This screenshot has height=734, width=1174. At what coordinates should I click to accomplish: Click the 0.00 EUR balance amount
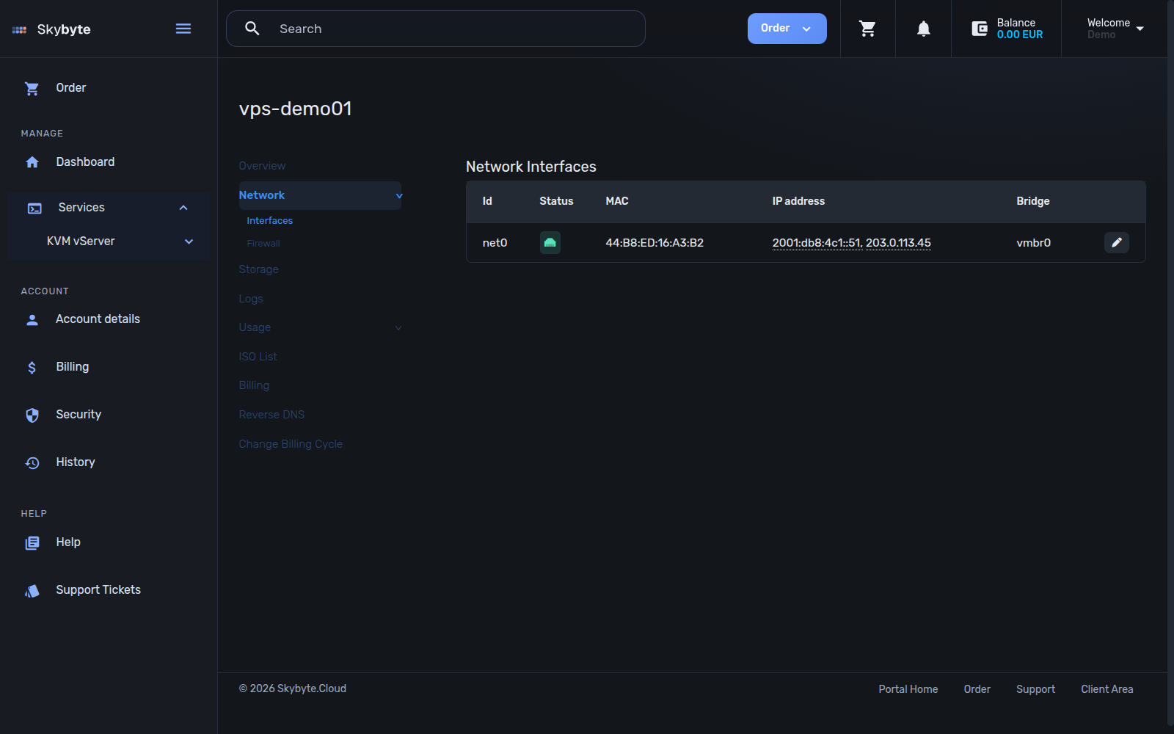tap(1020, 34)
